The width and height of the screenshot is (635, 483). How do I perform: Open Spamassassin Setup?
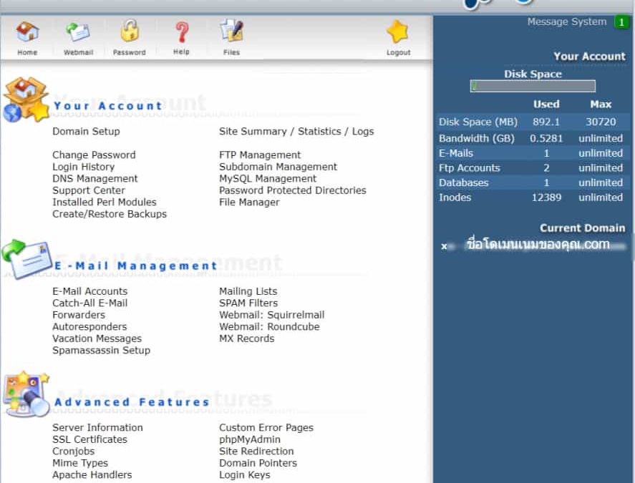click(x=101, y=350)
